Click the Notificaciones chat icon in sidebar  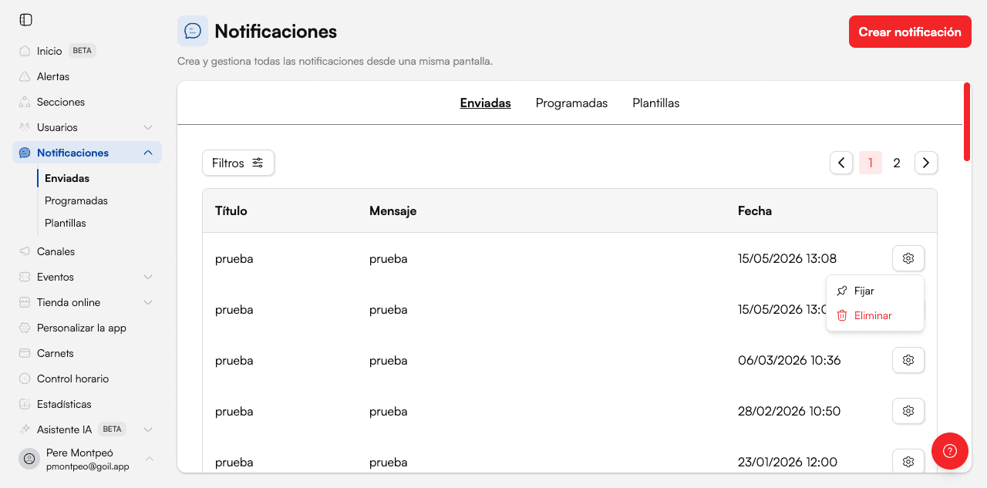pyautogui.click(x=25, y=153)
